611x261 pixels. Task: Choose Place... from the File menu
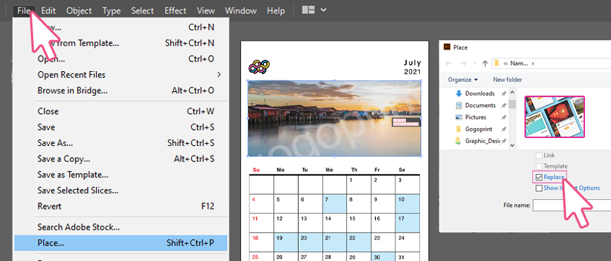click(x=120, y=243)
